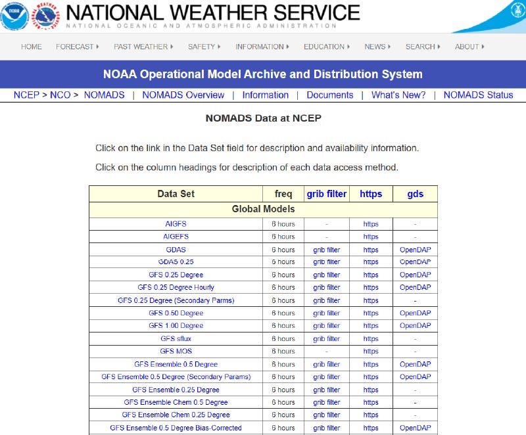Open the GFS 1.00 Degree link

click(x=176, y=325)
